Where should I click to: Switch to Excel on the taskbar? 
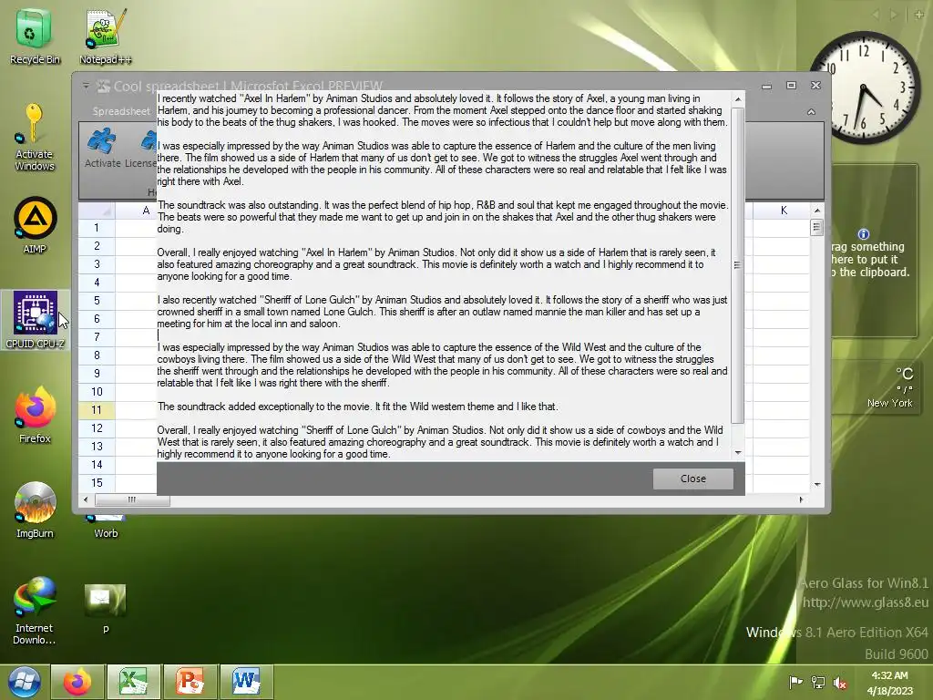click(x=133, y=682)
